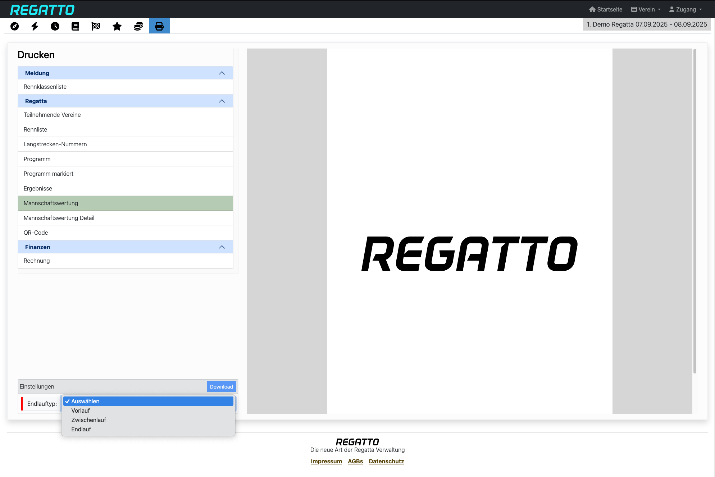The image size is (715, 477).
Task: Select Rennliste report
Action: [125, 129]
